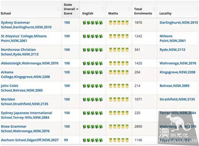
Task: Click Maths medal rating in Ascham School row
Action: [x=119, y=140]
